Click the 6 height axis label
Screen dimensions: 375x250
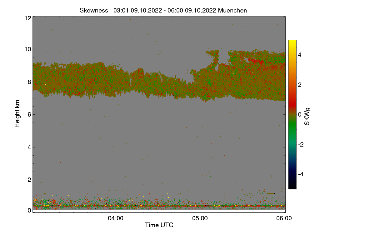click(29, 114)
